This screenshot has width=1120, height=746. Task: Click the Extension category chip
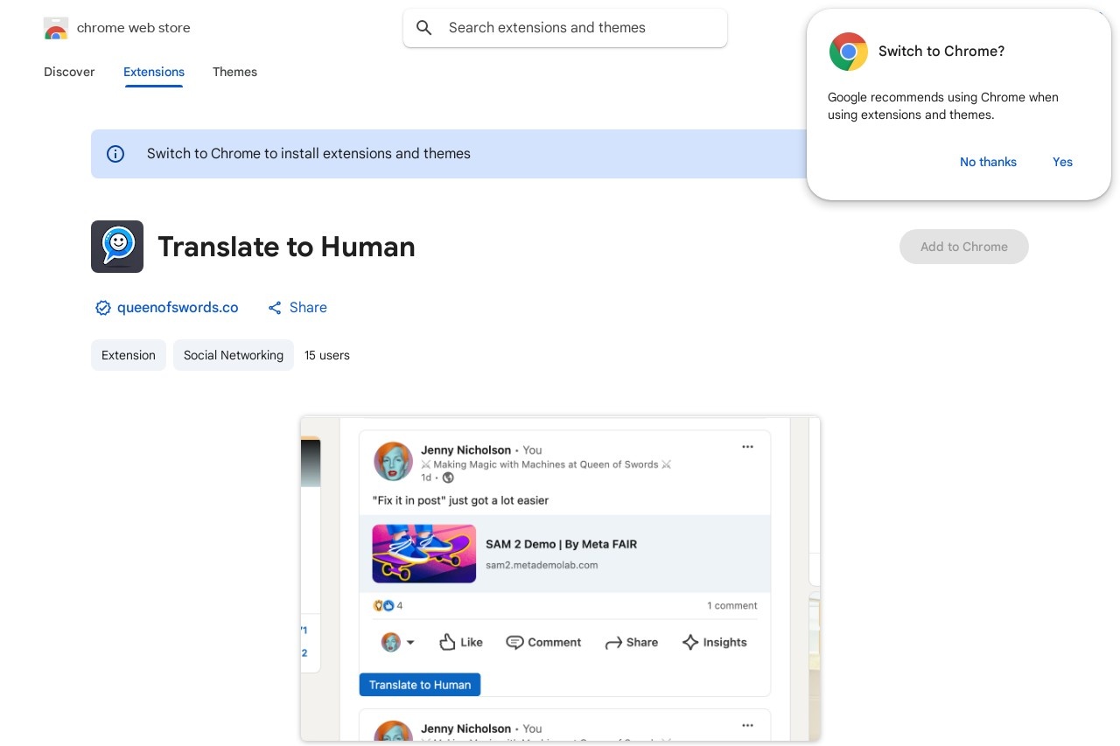point(129,355)
